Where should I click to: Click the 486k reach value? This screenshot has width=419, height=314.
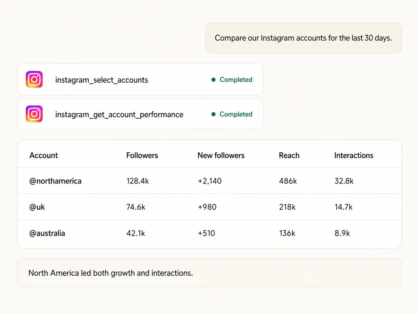tap(288, 181)
